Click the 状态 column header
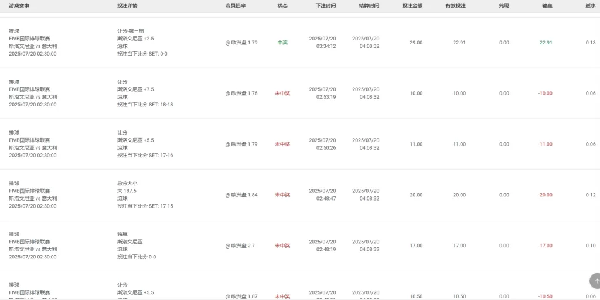Viewport: 600px width, 300px height. point(282,6)
